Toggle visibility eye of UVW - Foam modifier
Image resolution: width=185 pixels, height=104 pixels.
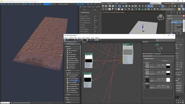[168, 27]
